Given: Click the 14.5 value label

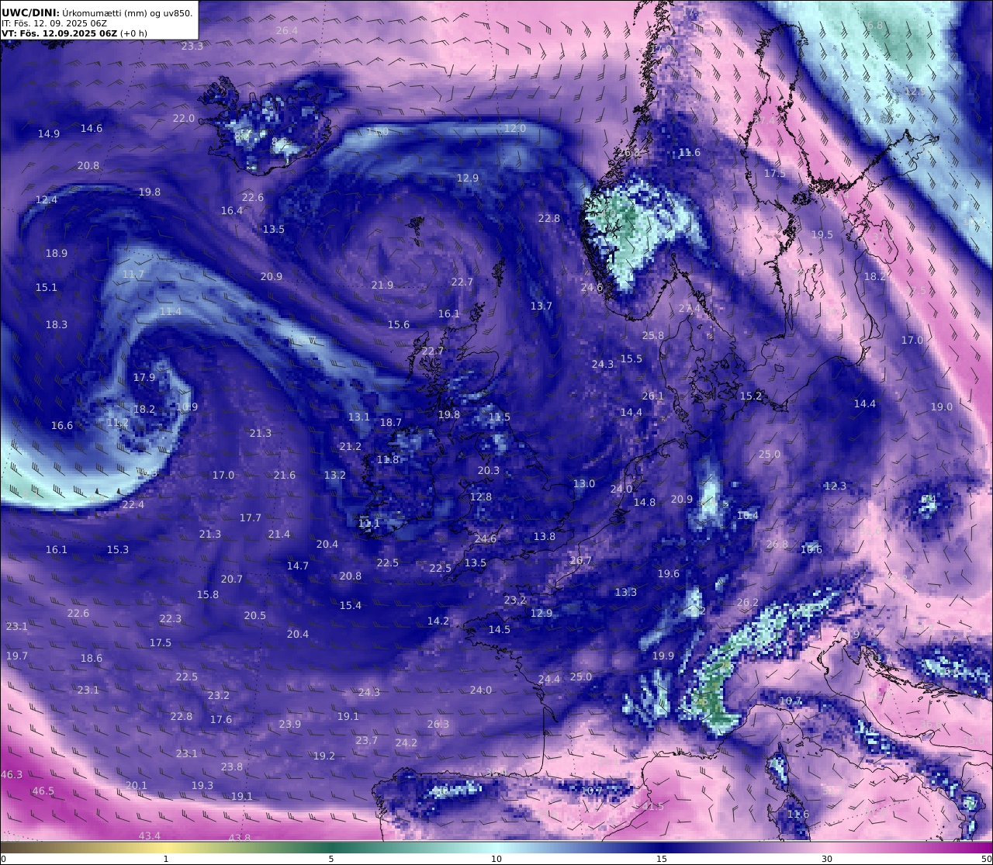Looking at the screenshot, I should [x=500, y=629].
